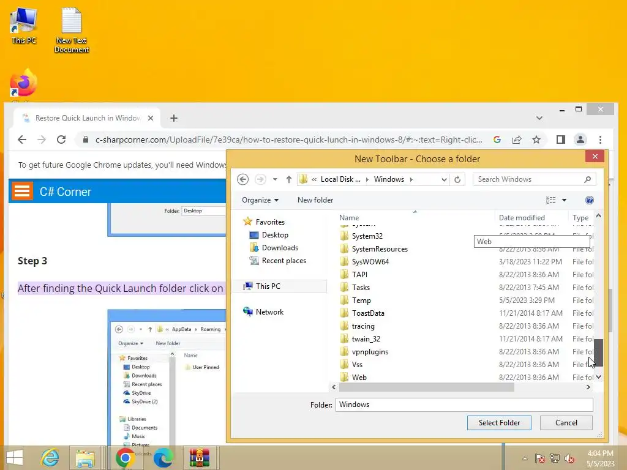Select the Tasks folder

361,288
